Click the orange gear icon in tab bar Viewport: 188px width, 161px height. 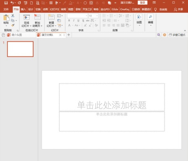click(x=164, y=35)
